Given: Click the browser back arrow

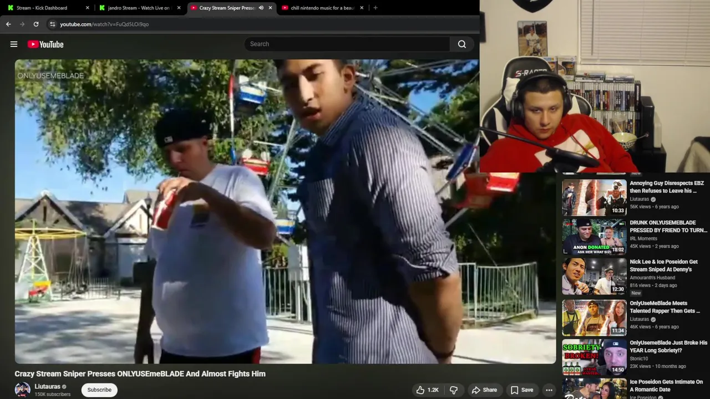Looking at the screenshot, I should 8,24.
